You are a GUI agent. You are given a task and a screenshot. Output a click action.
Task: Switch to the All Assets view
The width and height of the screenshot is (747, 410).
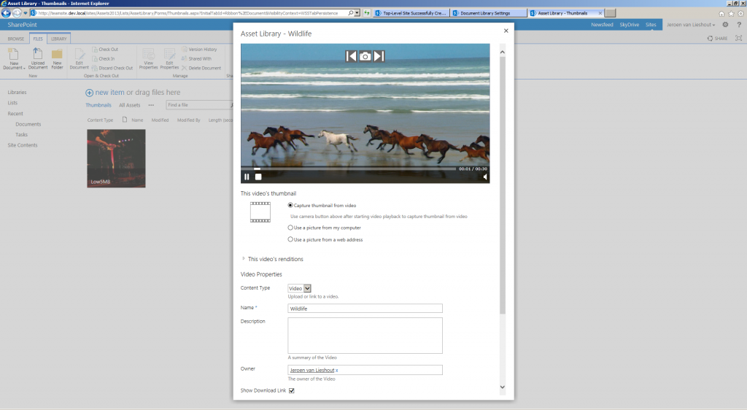point(130,105)
